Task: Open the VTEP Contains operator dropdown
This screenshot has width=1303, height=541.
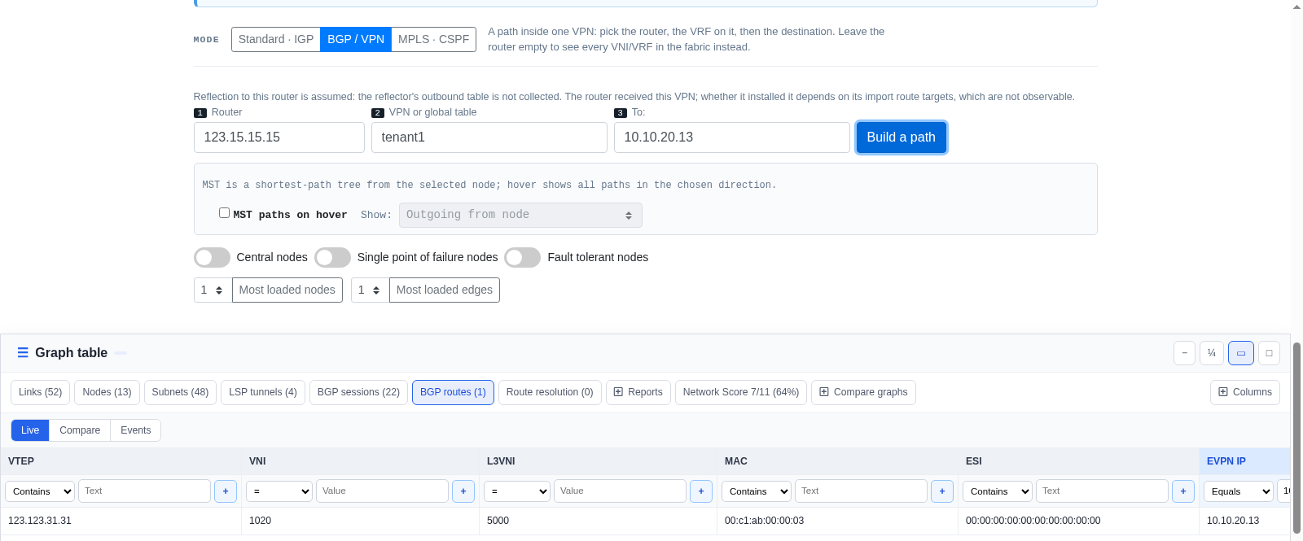Action: point(40,491)
